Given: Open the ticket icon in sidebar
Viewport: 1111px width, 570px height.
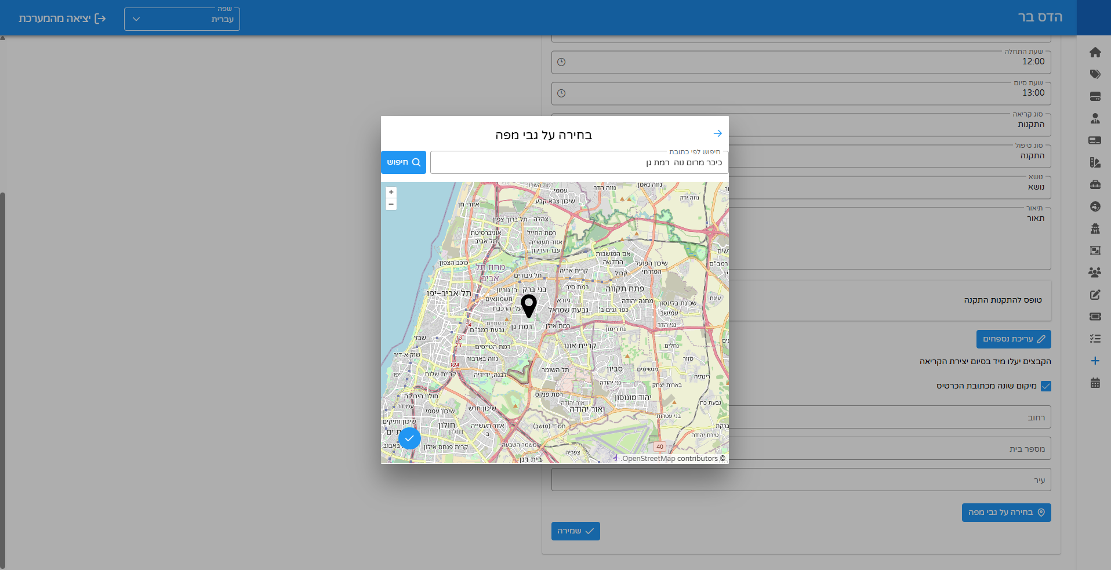Looking at the screenshot, I should (1095, 317).
